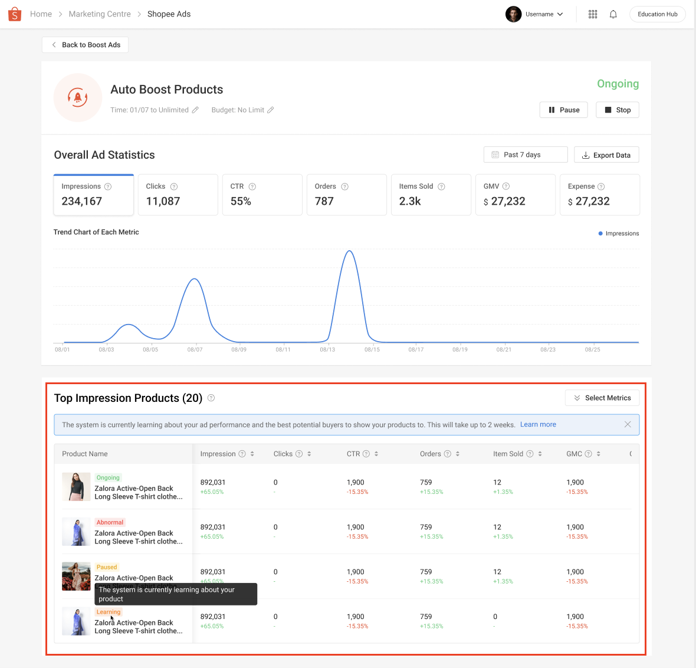This screenshot has width=696, height=668.
Task: Click help icon in Clicks column header
Action: 299,454
